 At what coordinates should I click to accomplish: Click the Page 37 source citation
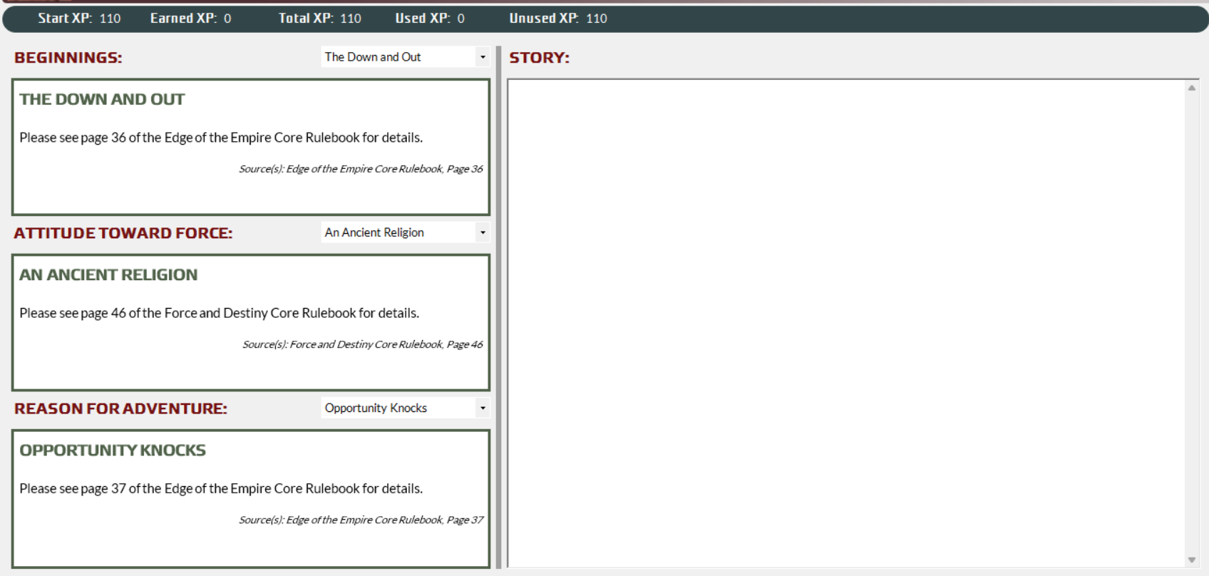click(x=361, y=520)
